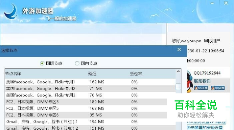Sort by 延迟 column header
This screenshot has height=130, width=234.
[x=92, y=74]
